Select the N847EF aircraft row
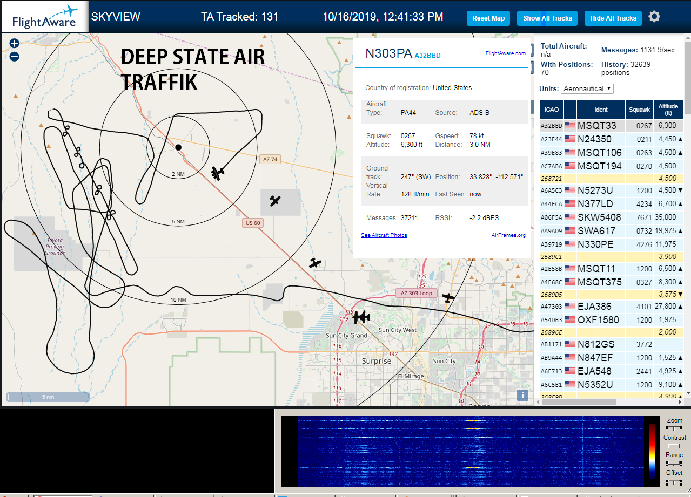Image resolution: width=691 pixels, height=497 pixels. [x=612, y=358]
